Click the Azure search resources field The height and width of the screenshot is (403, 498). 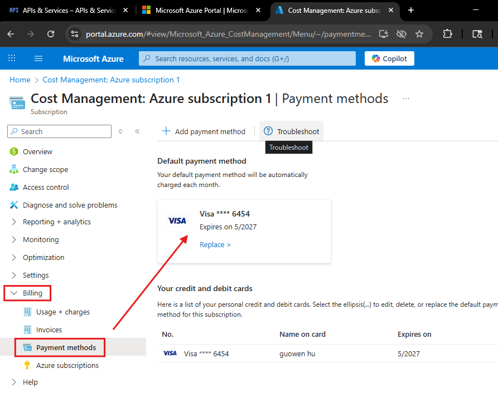247,58
